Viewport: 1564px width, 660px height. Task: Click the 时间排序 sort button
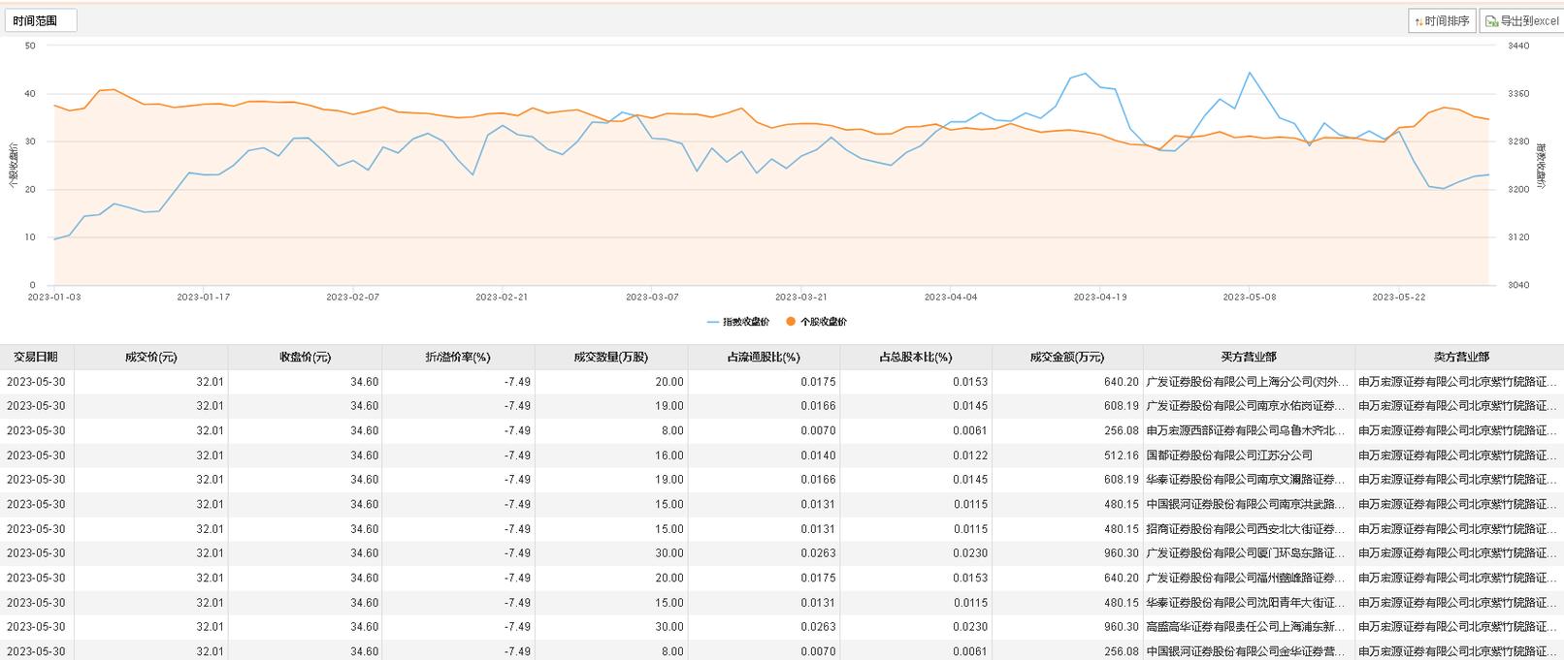tap(1442, 20)
